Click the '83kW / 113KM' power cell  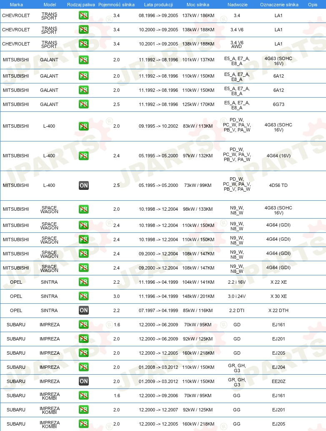click(x=198, y=126)
